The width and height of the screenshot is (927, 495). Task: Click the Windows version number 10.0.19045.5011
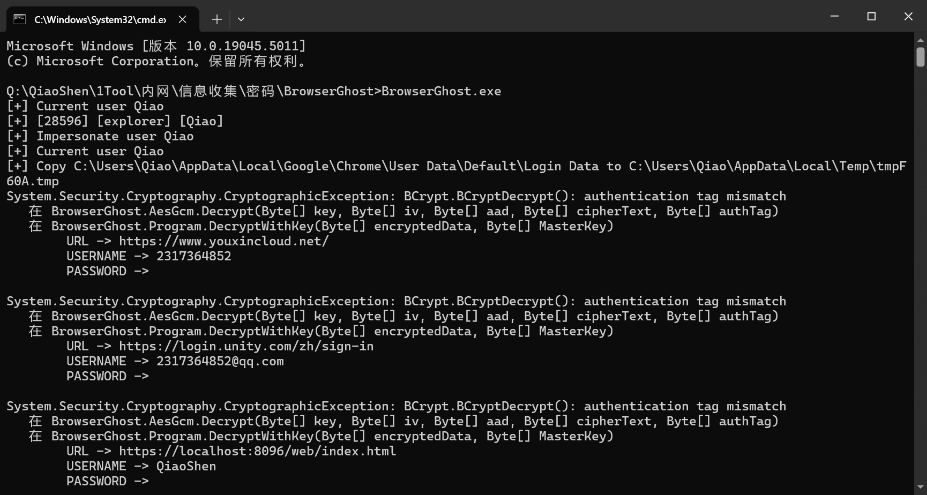pos(245,46)
